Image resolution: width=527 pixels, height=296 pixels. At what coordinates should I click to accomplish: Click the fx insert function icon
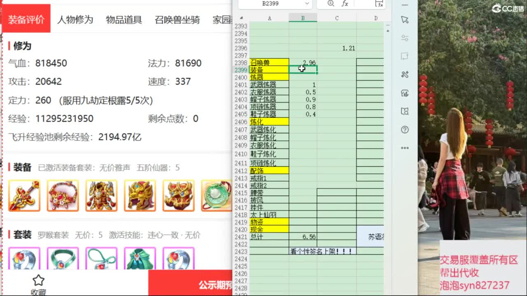point(345,3)
